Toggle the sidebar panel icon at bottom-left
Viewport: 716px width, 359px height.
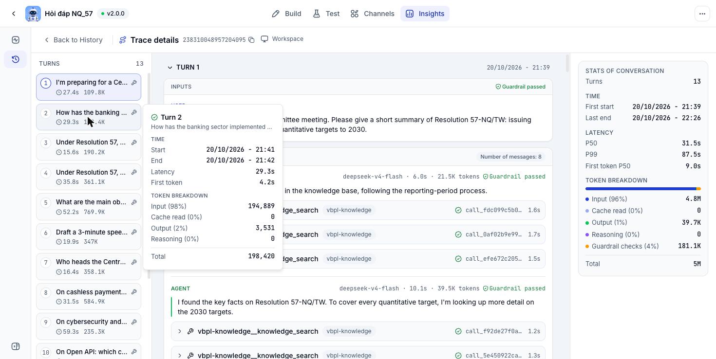click(x=16, y=346)
